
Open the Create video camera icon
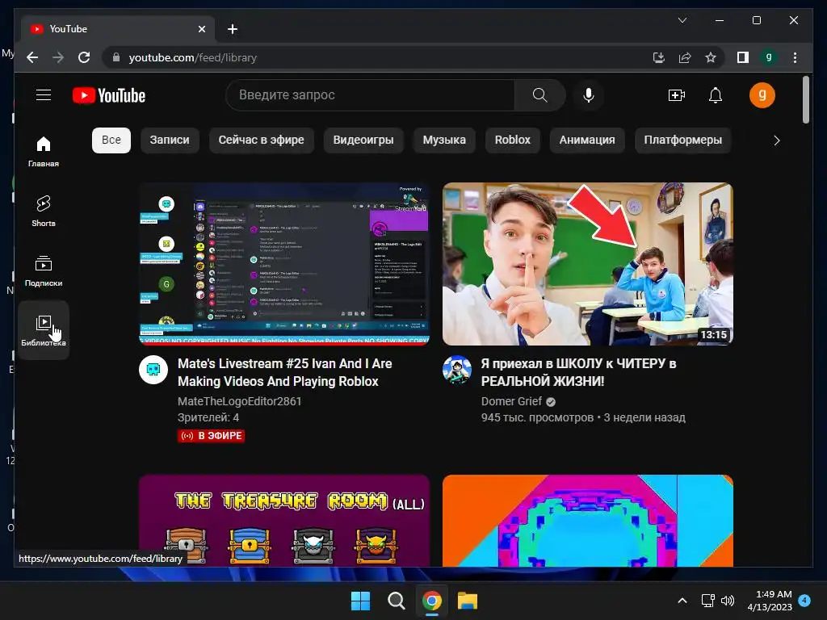(x=676, y=95)
